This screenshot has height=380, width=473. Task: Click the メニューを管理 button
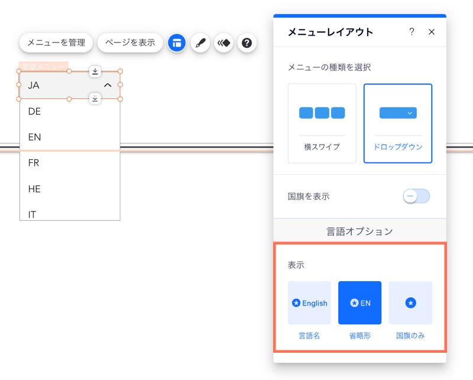pos(56,43)
